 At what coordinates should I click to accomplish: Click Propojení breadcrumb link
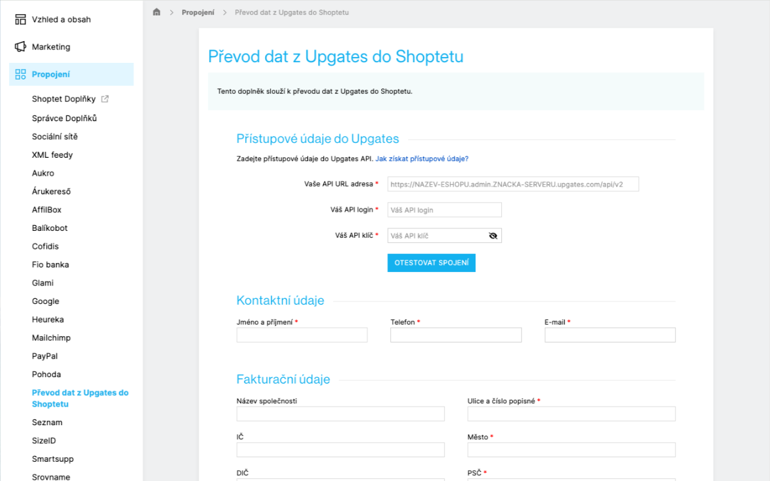(198, 12)
